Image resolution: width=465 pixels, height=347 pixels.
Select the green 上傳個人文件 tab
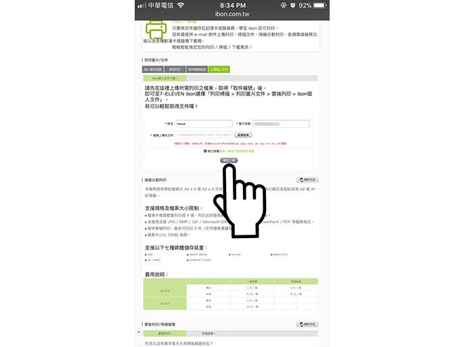coord(219,70)
